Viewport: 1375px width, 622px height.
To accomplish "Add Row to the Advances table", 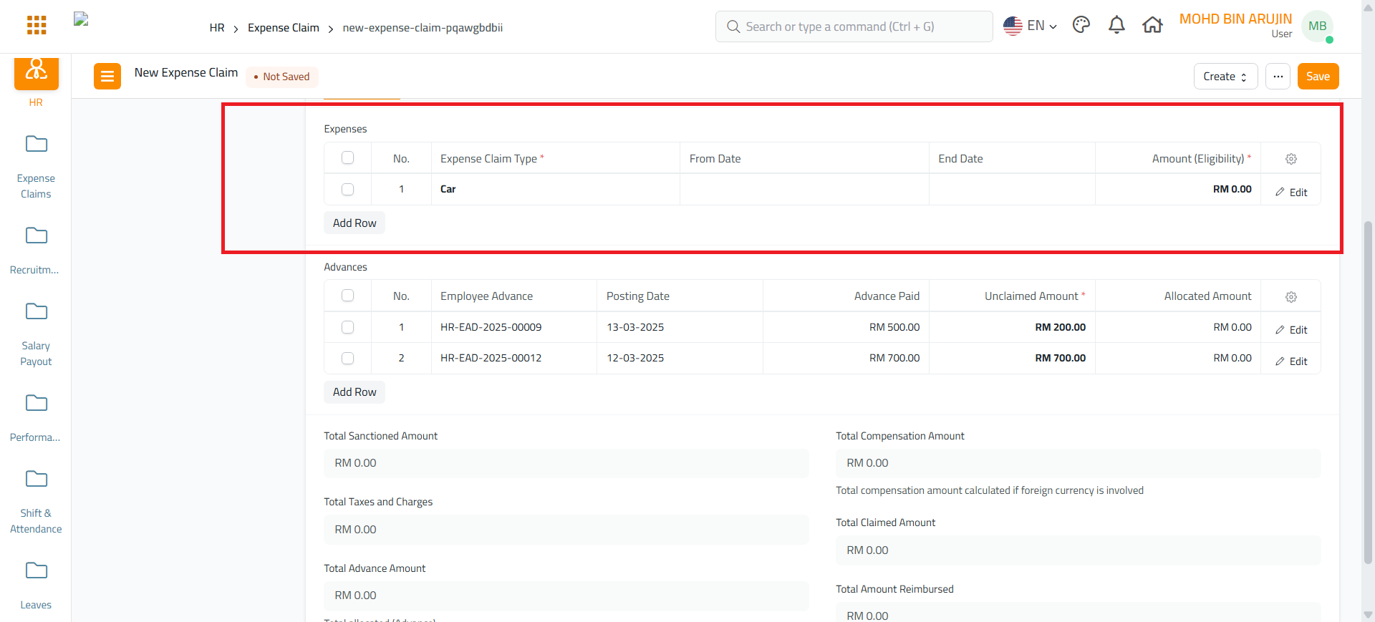I will [354, 392].
